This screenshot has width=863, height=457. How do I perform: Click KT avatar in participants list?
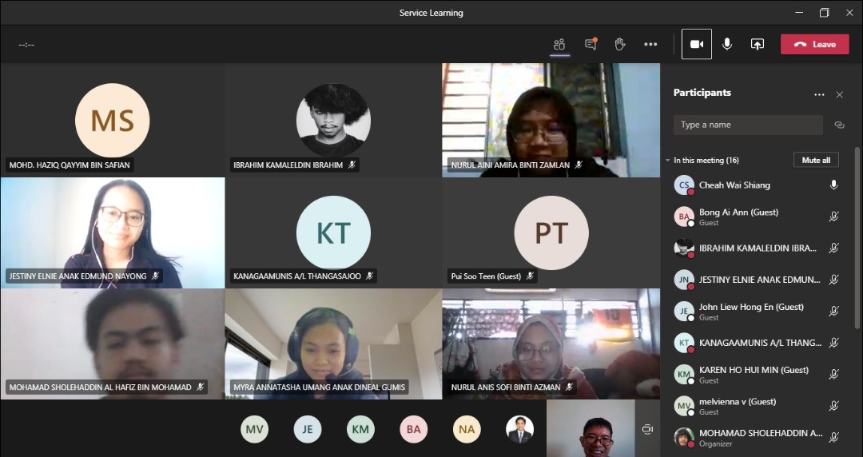click(x=683, y=343)
